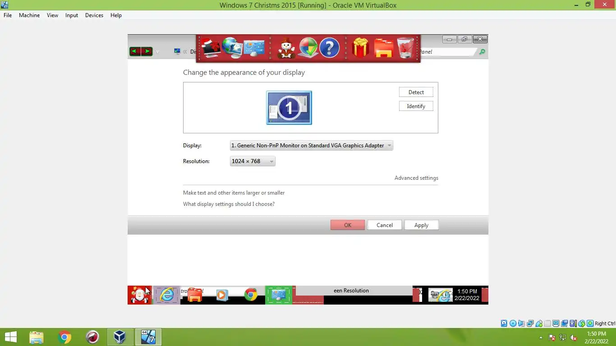Click the yellow gift box dock icon

[x=360, y=48]
